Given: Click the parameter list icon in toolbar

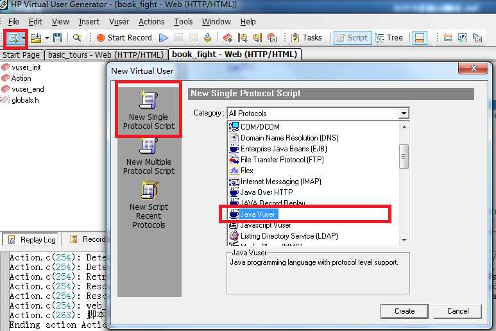Looking at the screenshot, I should pyautogui.click(x=463, y=38).
